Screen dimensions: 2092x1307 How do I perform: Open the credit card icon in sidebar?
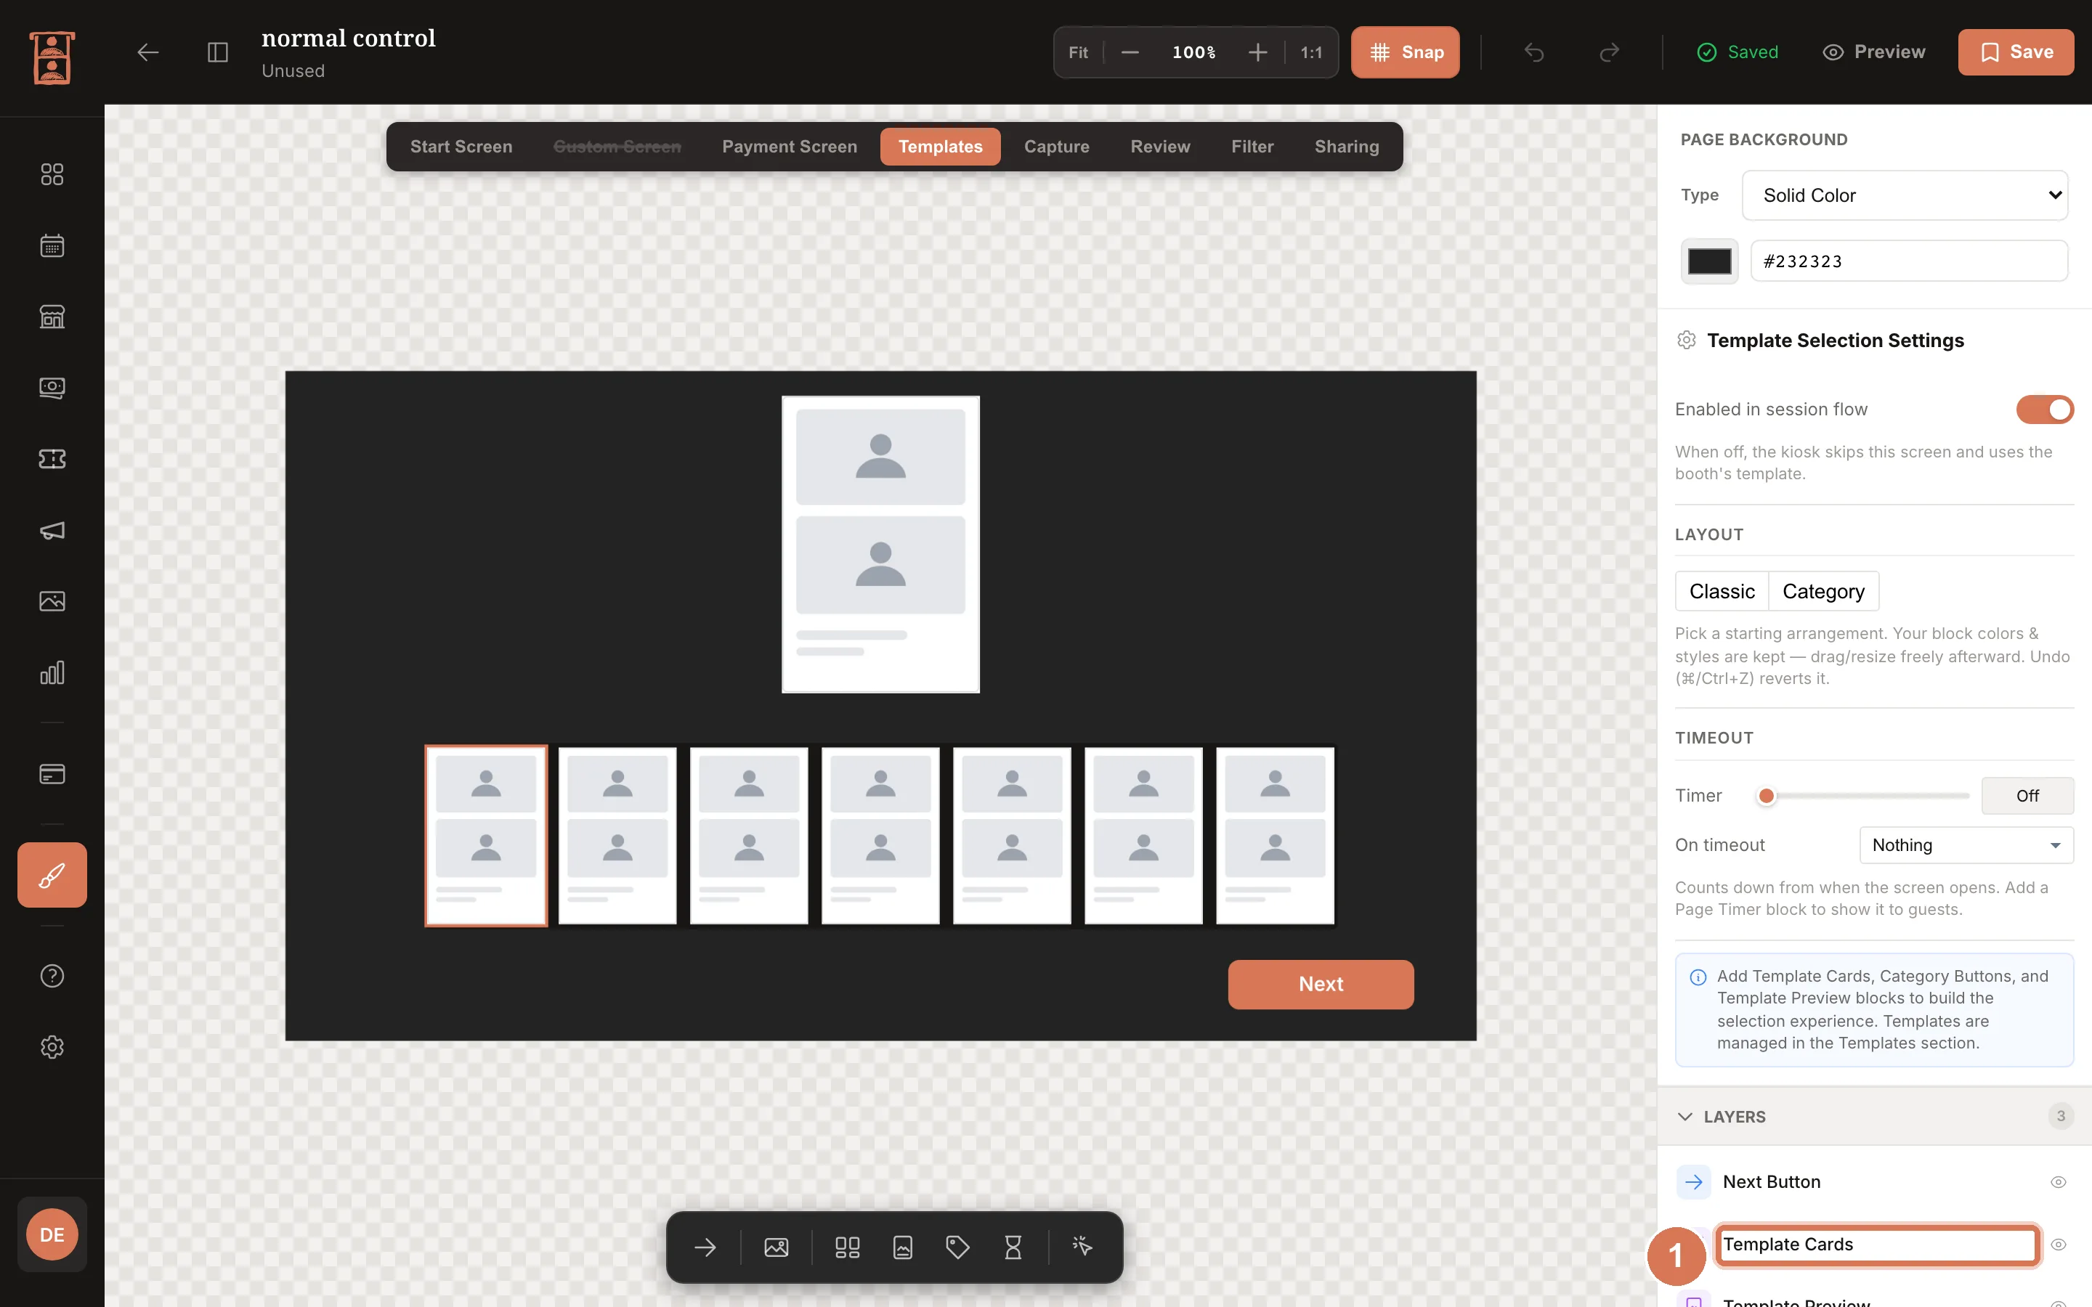coord(52,773)
